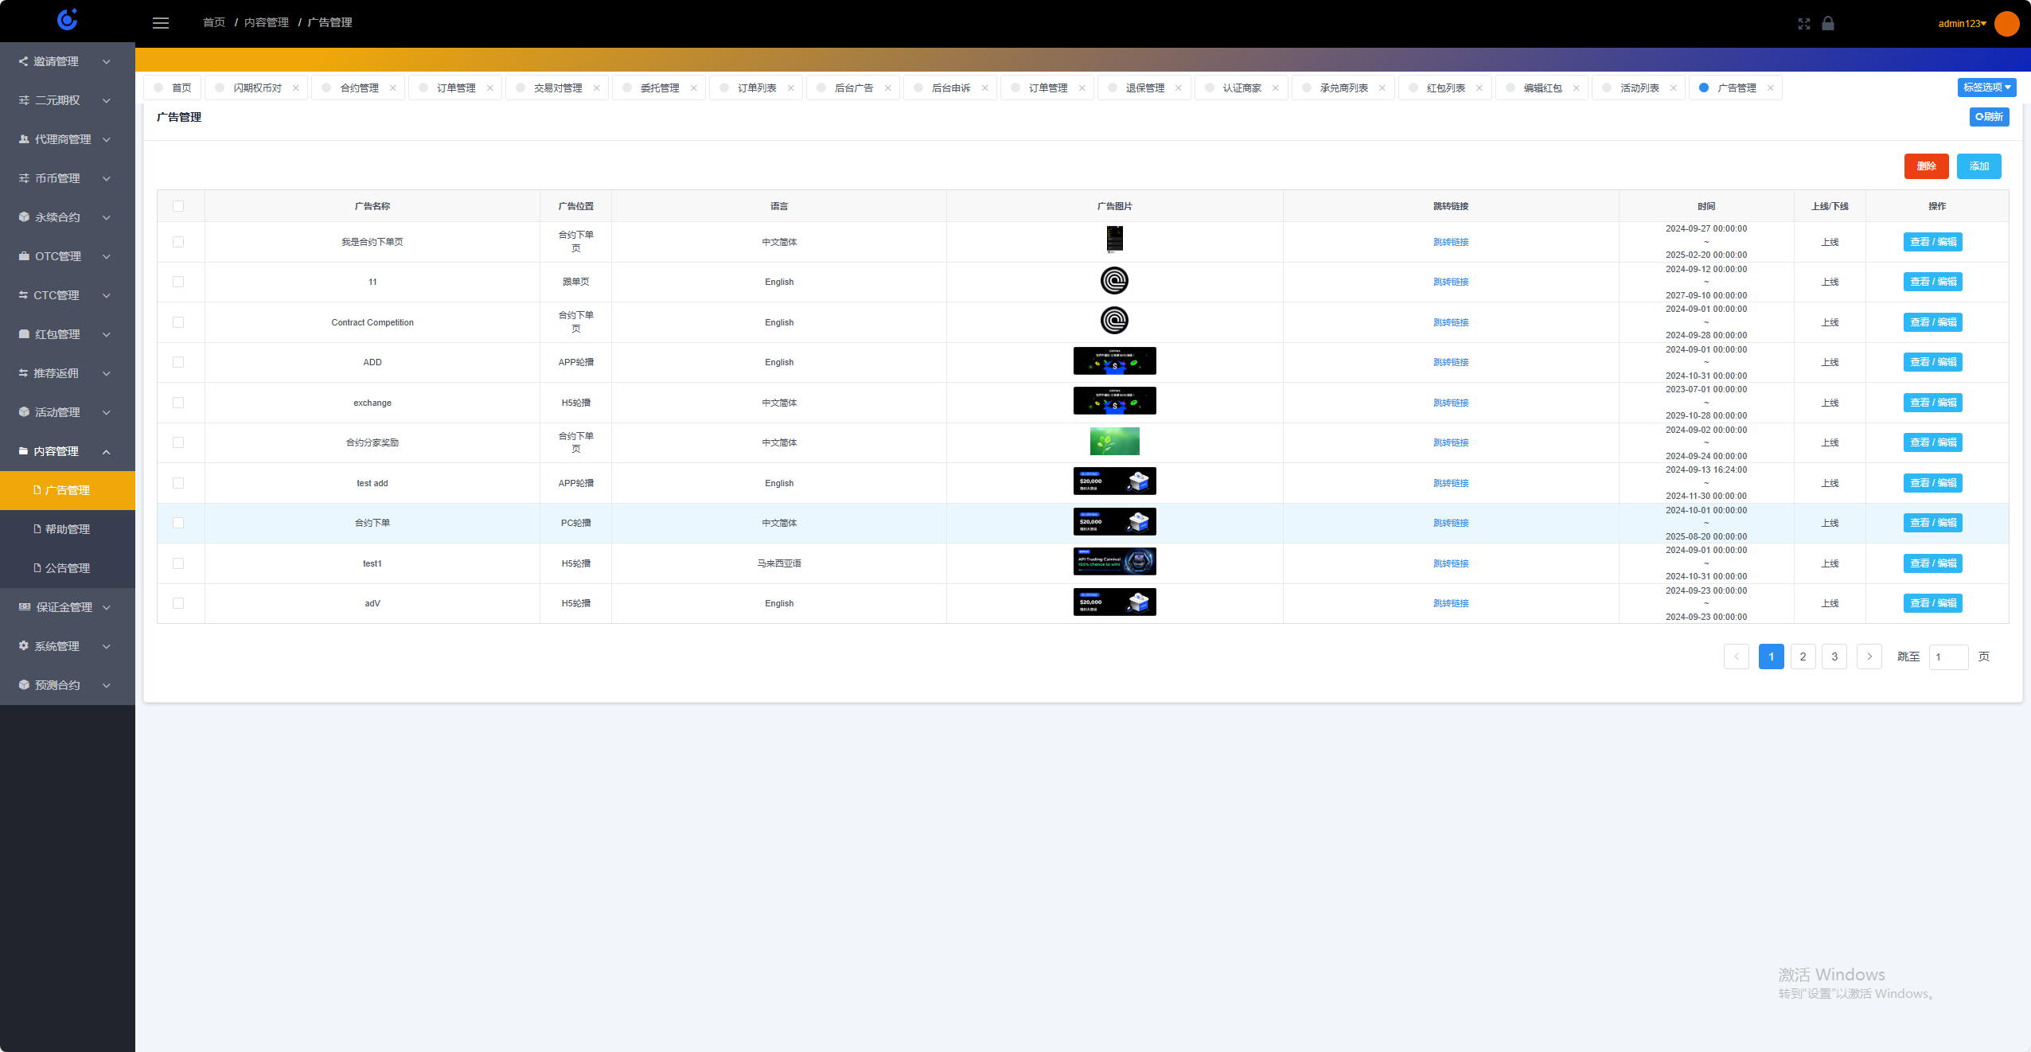Viewport: 2031px width, 1052px height.
Task: Open 公告管理 in the sidebar
Action: [x=67, y=568]
